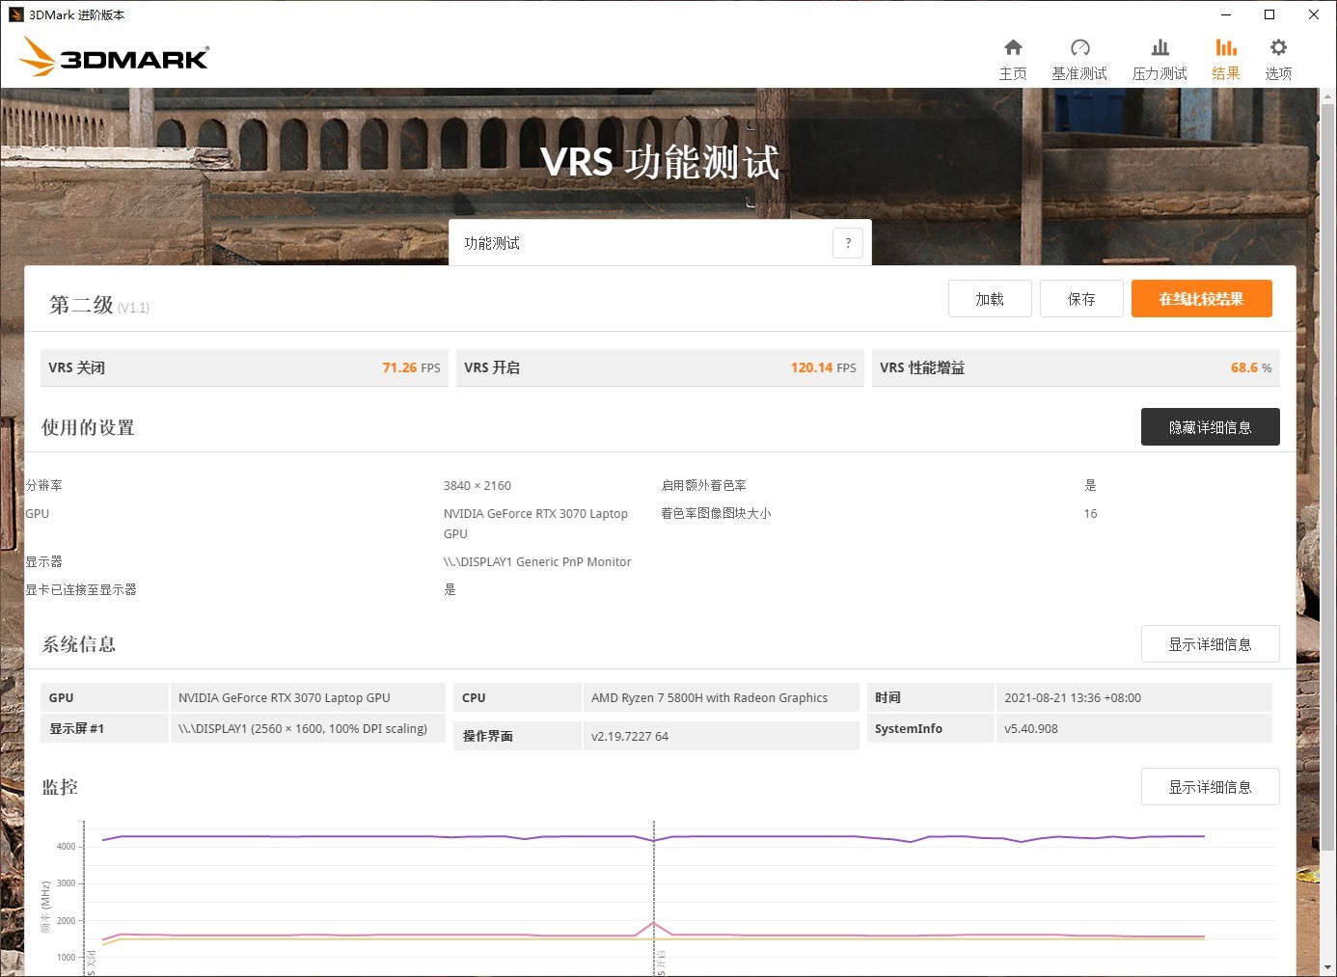Click the 加载 load button

[990, 299]
